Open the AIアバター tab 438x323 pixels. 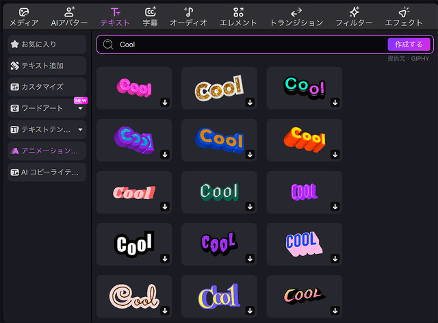tap(69, 17)
